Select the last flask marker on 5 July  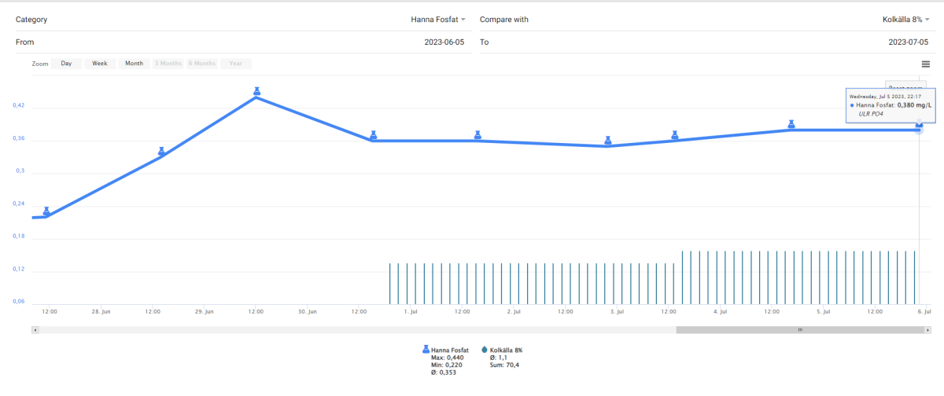[919, 124]
